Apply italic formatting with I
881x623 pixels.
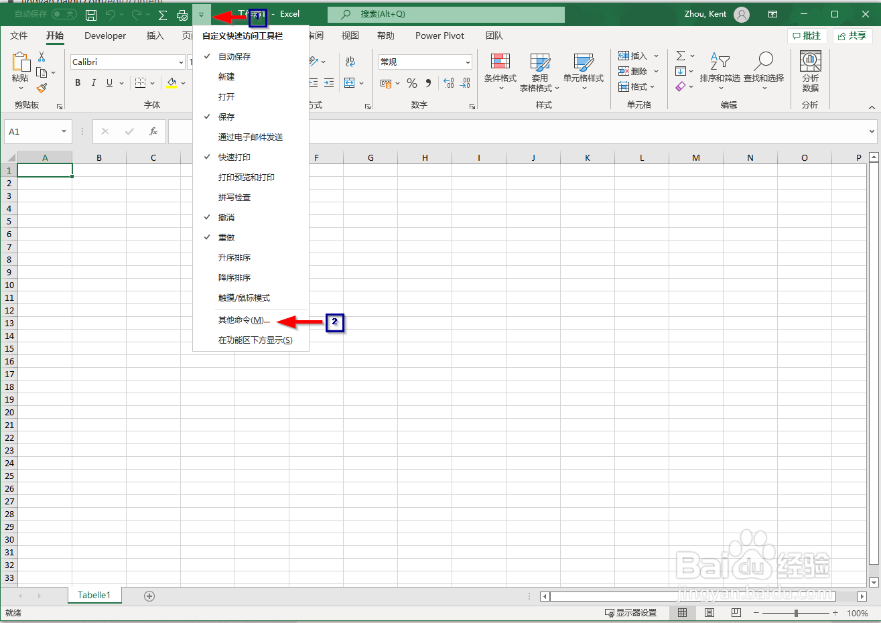pyautogui.click(x=93, y=83)
